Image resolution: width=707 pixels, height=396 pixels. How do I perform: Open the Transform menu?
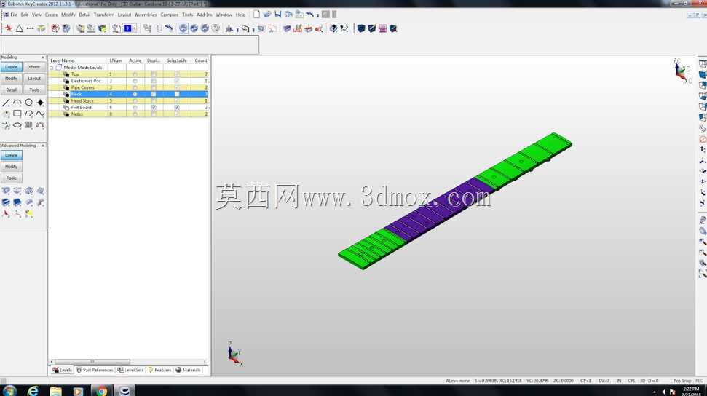coord(104,15)
